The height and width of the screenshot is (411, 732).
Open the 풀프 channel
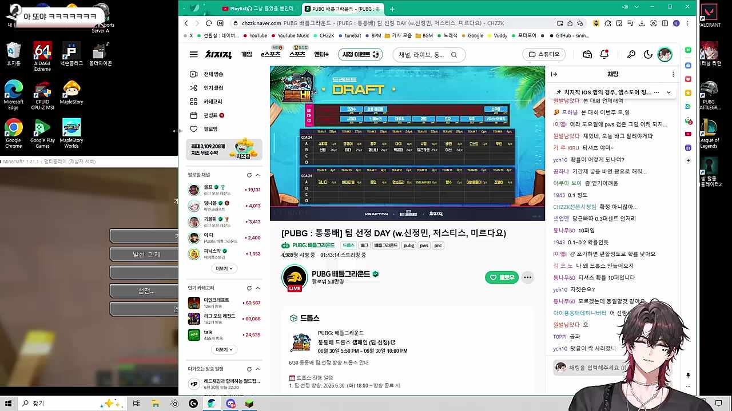(x=224, y=190)
